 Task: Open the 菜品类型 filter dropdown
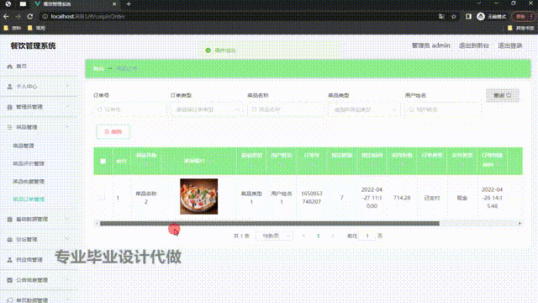coord(364,110)
